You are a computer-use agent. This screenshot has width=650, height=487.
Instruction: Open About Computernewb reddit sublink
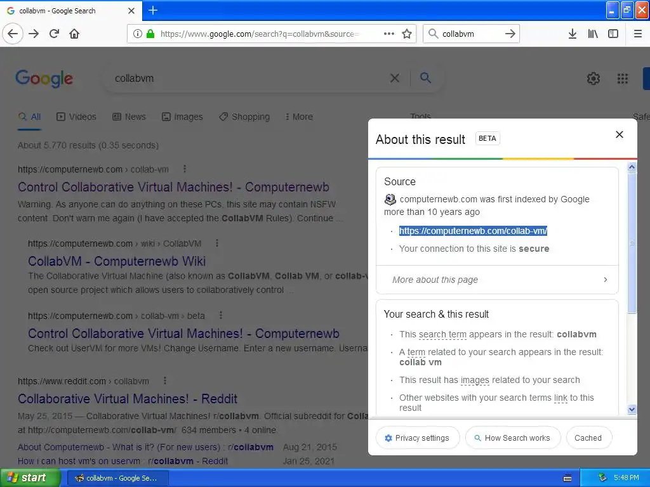[145, 447]
